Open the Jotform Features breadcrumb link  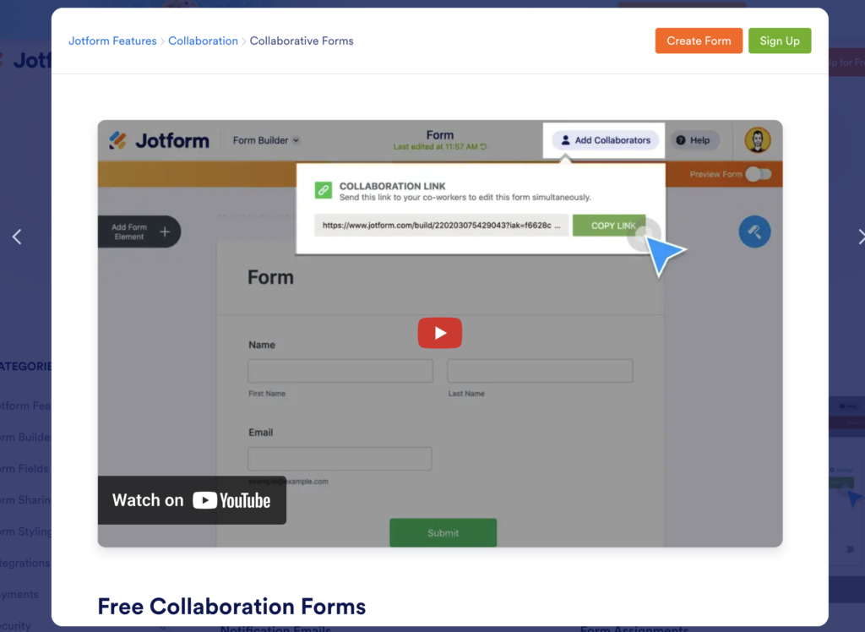112,41
